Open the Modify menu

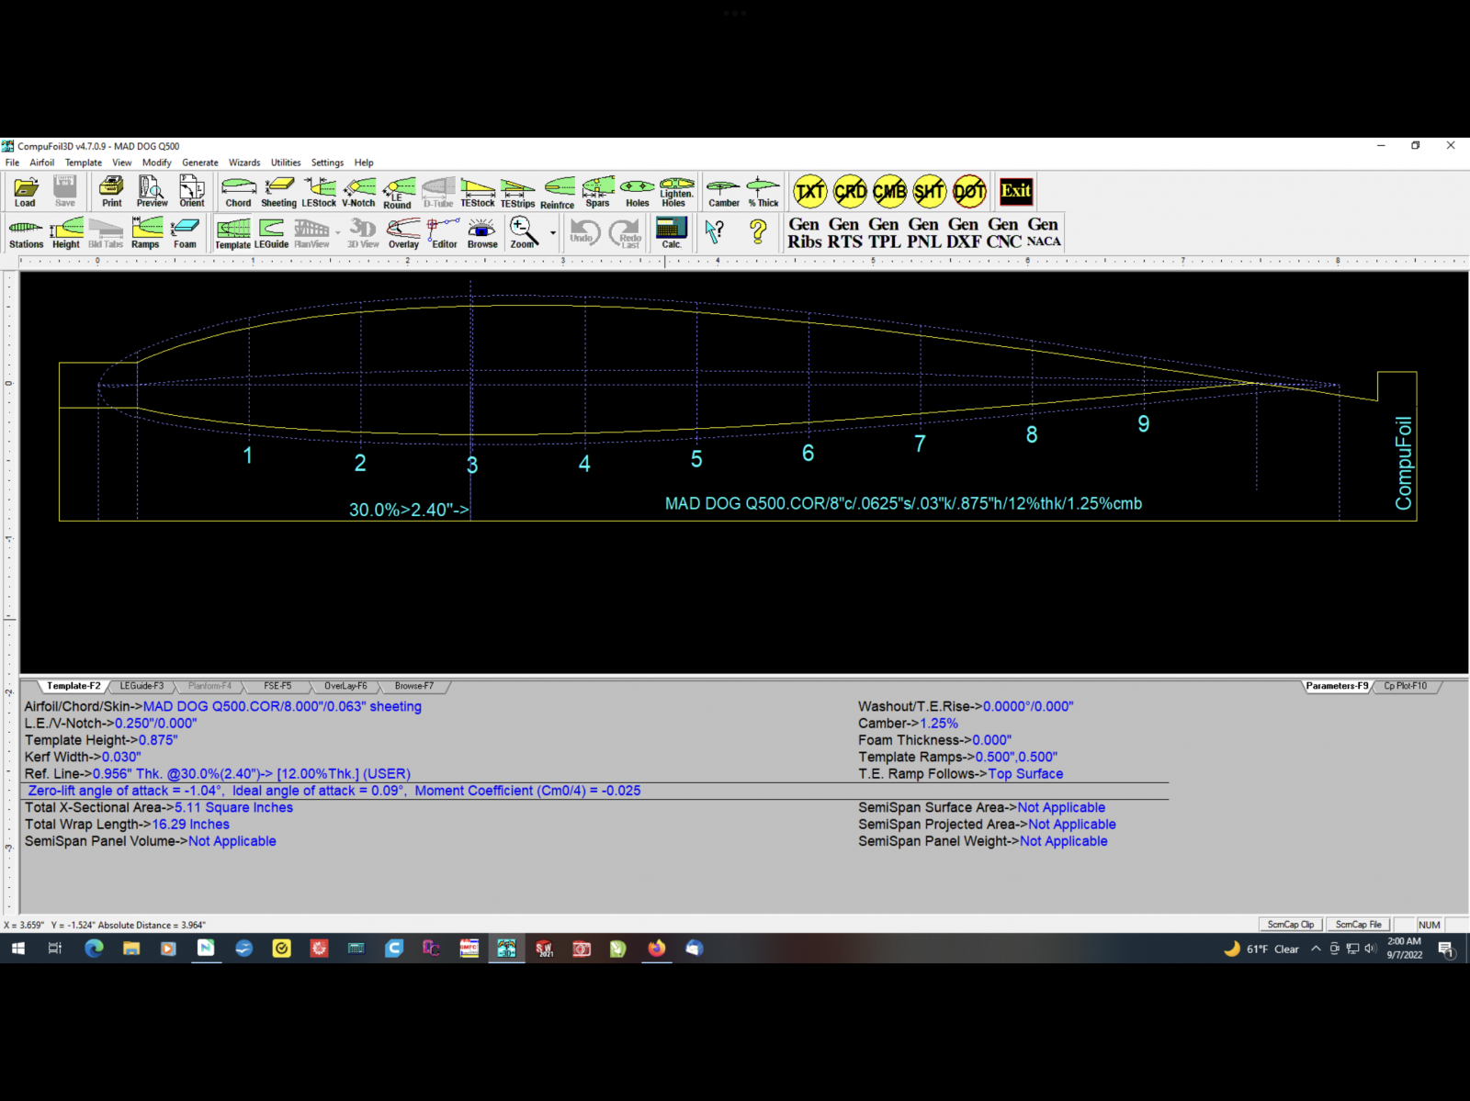click(156, 163)
